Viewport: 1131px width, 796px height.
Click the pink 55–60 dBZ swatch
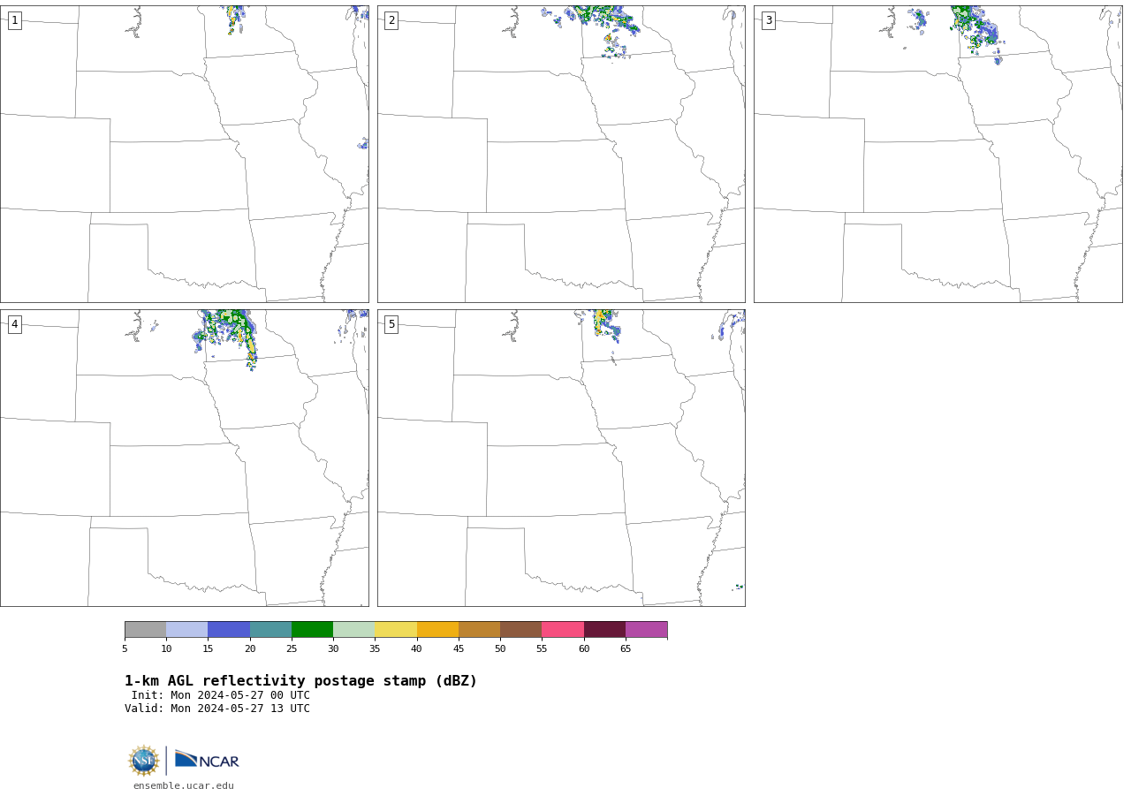tap(563, 630)
